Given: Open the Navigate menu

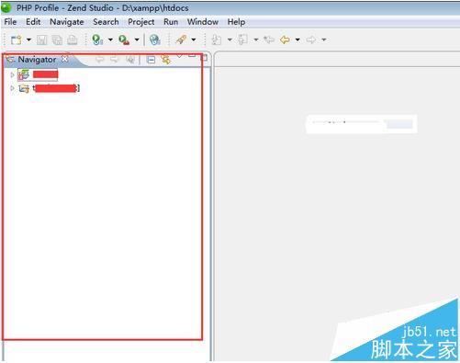Looking at the screenshot, I should (x=67, y=22).
